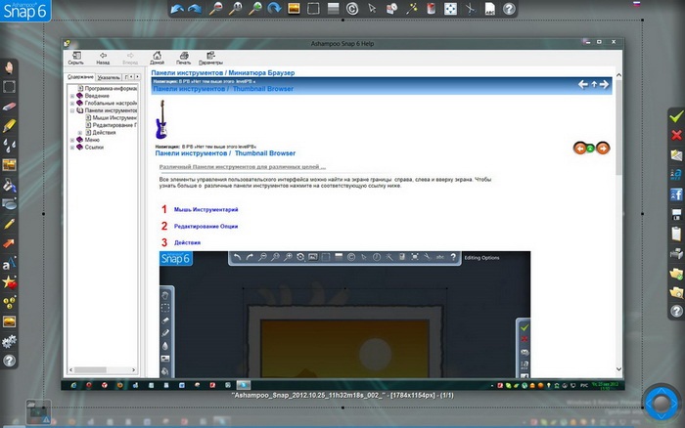Select the numbered steps tool
The width and height of the screenshot is (685, 428).
9,302
